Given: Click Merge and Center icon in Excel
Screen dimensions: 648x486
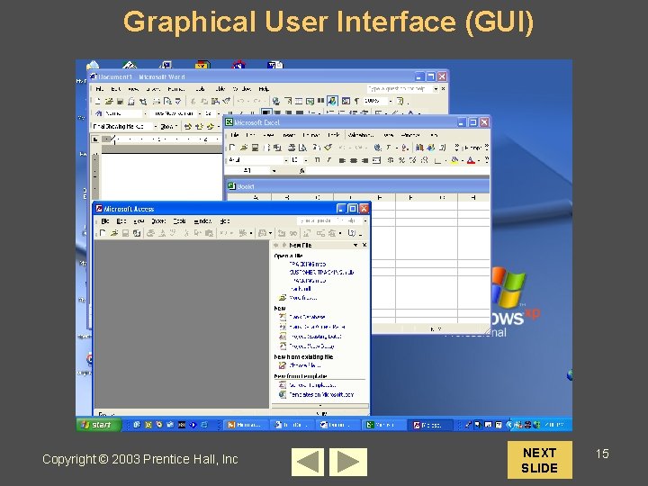Looking at the screenshot, I should 376,160.
